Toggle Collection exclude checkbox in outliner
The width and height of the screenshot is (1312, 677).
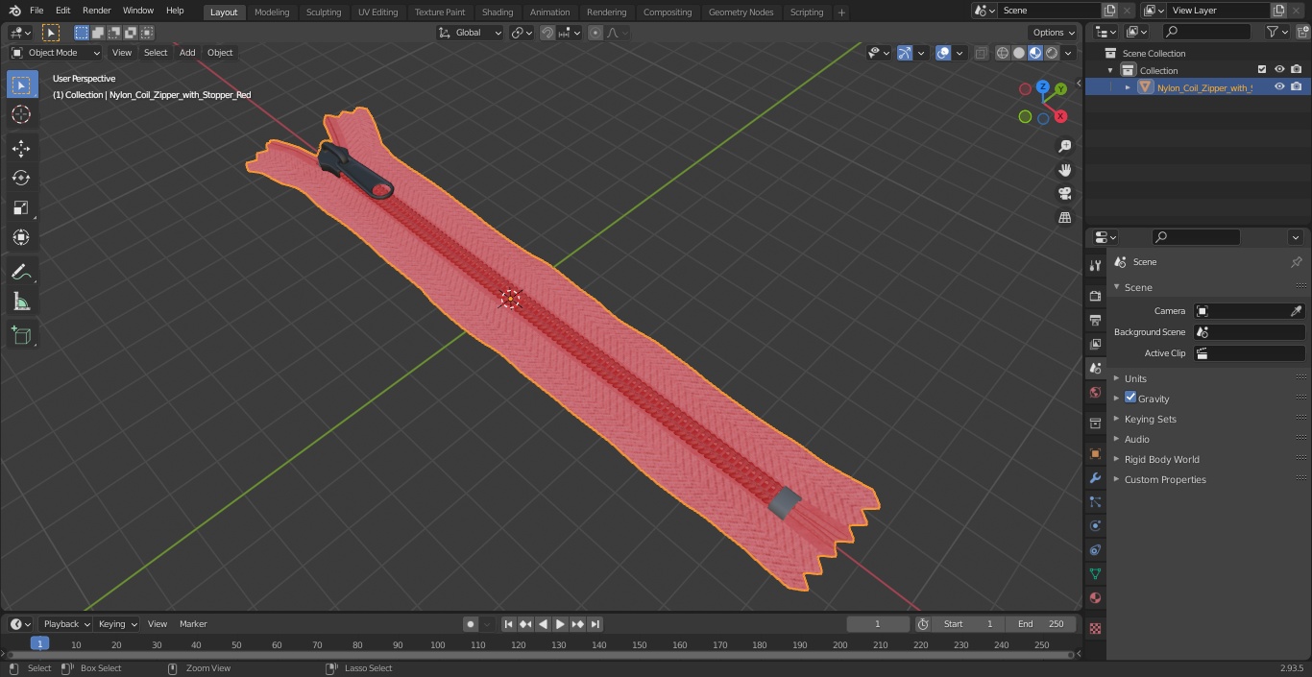pyautogui.click(x=1262, y=70)
